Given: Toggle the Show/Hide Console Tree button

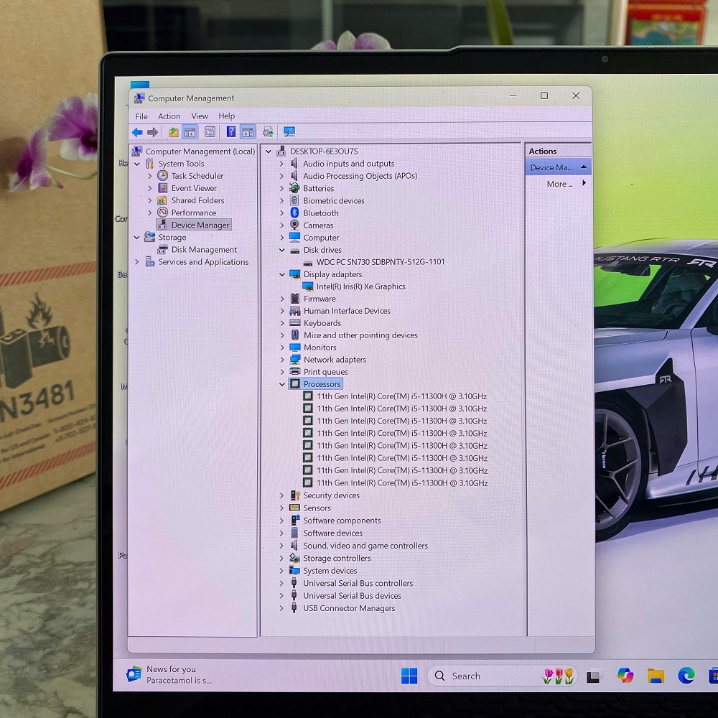Looking at the screenshot, I should (x=190, y=132).
